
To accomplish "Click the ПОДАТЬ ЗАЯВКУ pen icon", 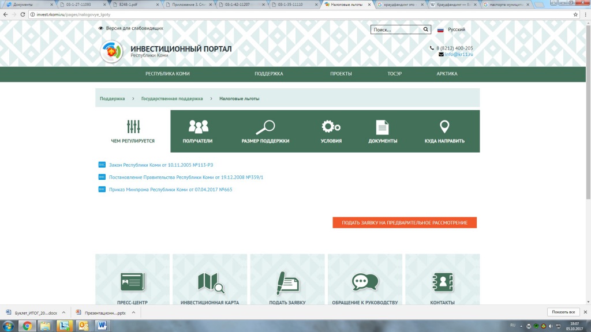I will (287, 282).
